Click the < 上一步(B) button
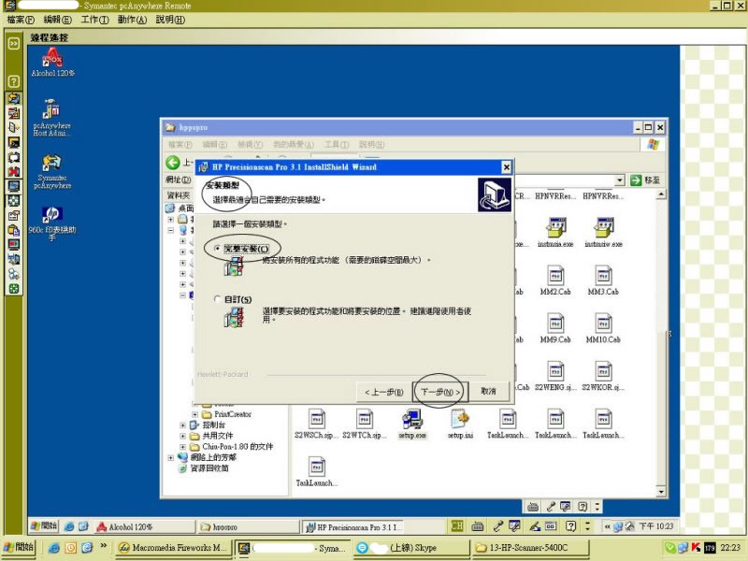Screen dimensions: 748x561 [x=384, y=392]
